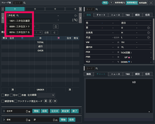Click 信用 button in the 注文中 row

44,111
